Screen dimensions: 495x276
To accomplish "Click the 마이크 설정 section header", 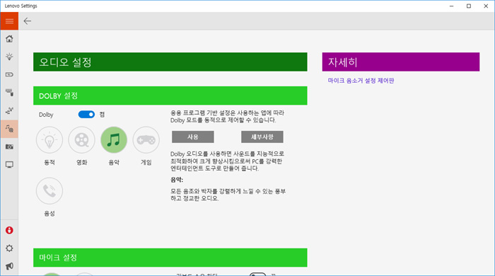I will click(170, 258).
